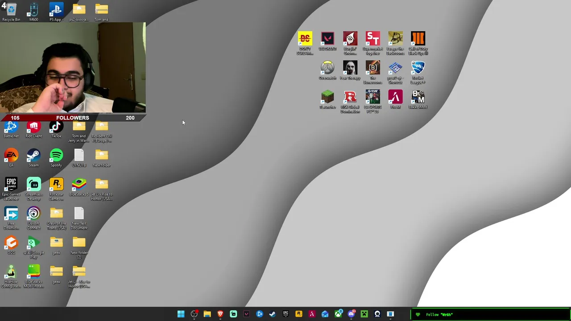This screenshot has width=571, height=321.
Task: Select the DON'T SCREAM game shortcut
Action: point(305,43)
